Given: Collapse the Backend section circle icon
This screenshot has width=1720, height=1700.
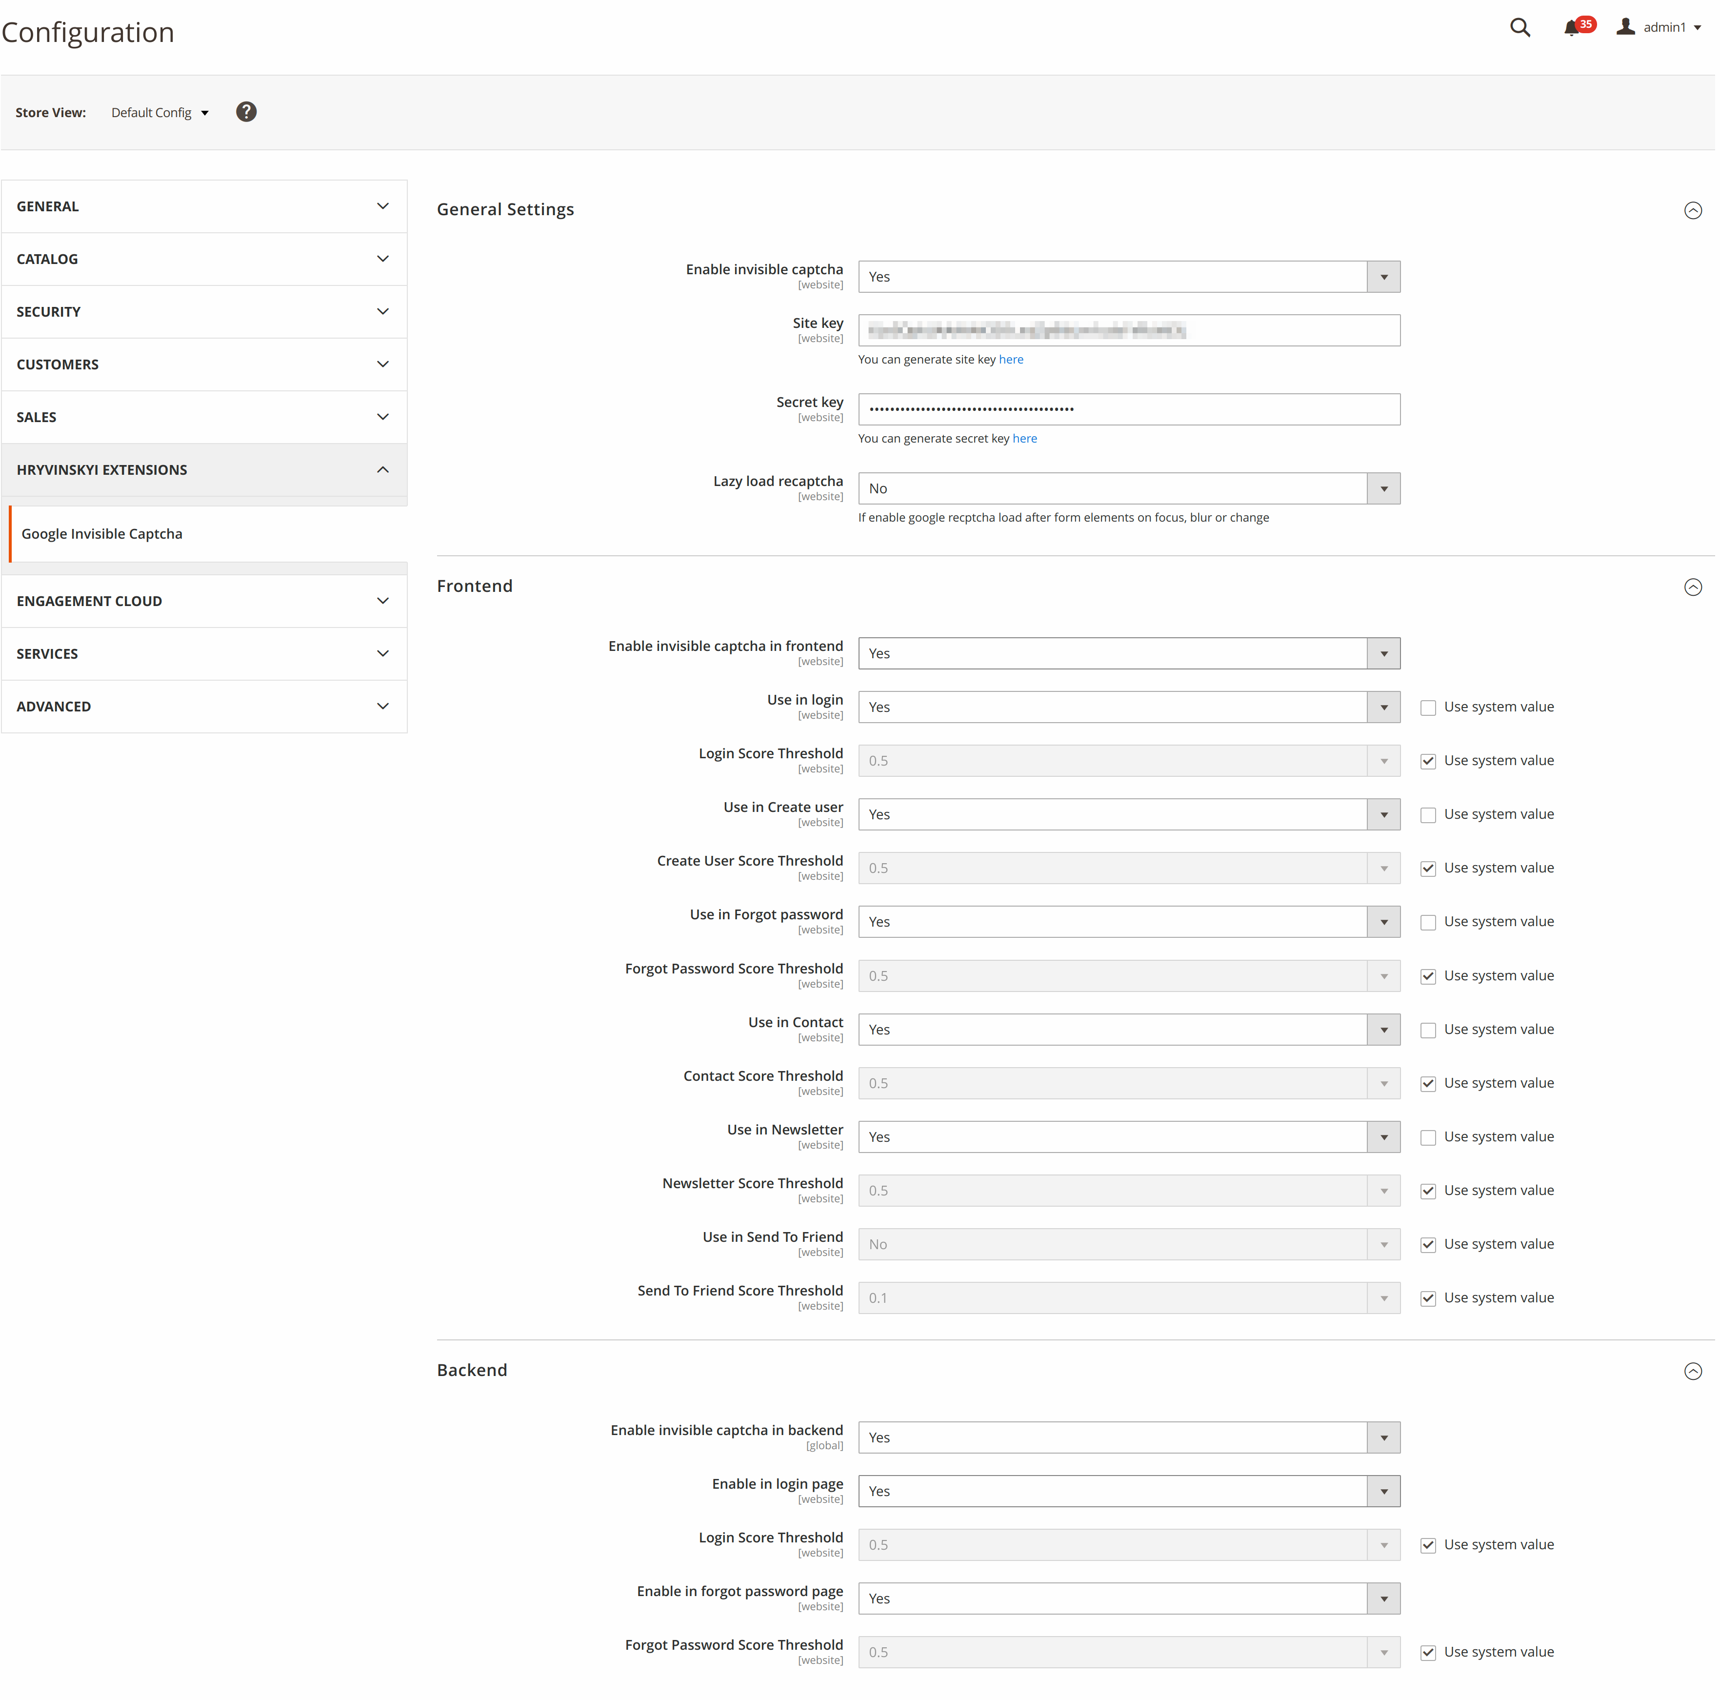Looking at the screenshot, I should click(1692, 1372).
